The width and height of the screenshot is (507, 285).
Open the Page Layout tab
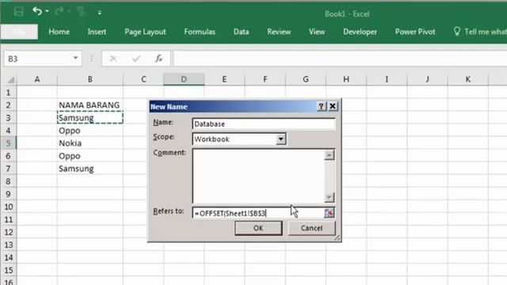point(145,32)
